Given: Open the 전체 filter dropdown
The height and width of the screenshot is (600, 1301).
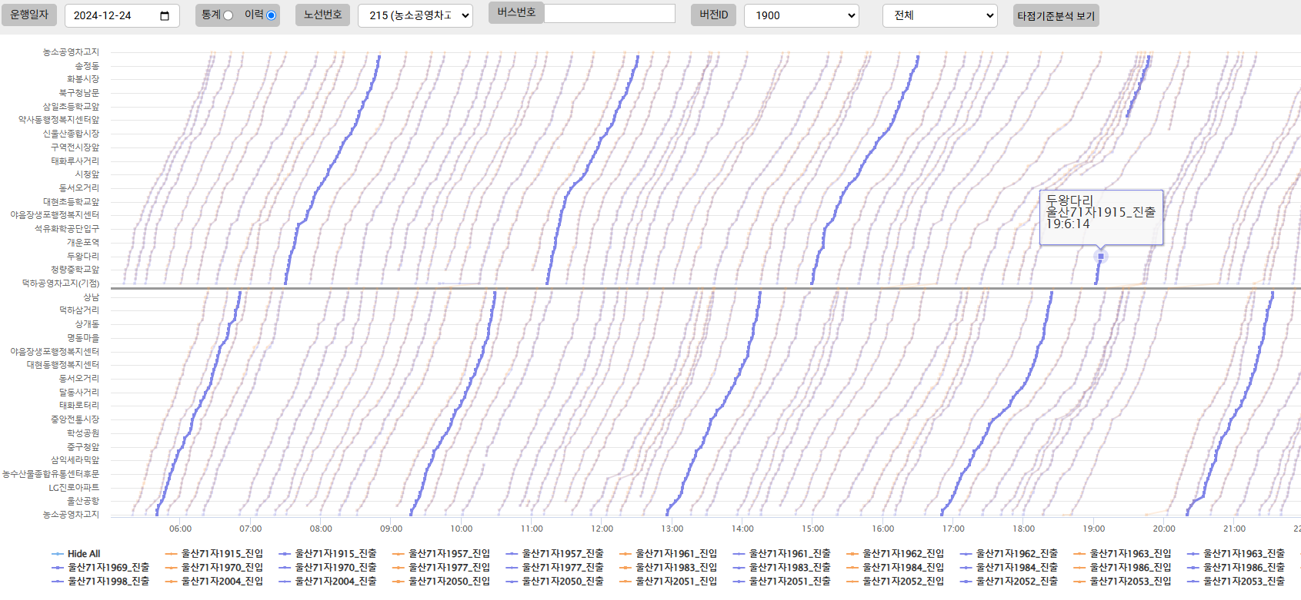Looking at the screenshot, I should point(939,15).
